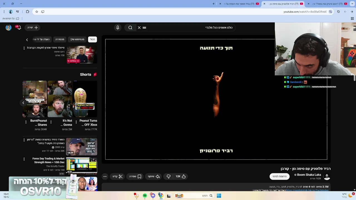Screen dimensions: 356x200
Task: Click the Clip (קליפ) scissors button
Action: (x=117, y=176)
